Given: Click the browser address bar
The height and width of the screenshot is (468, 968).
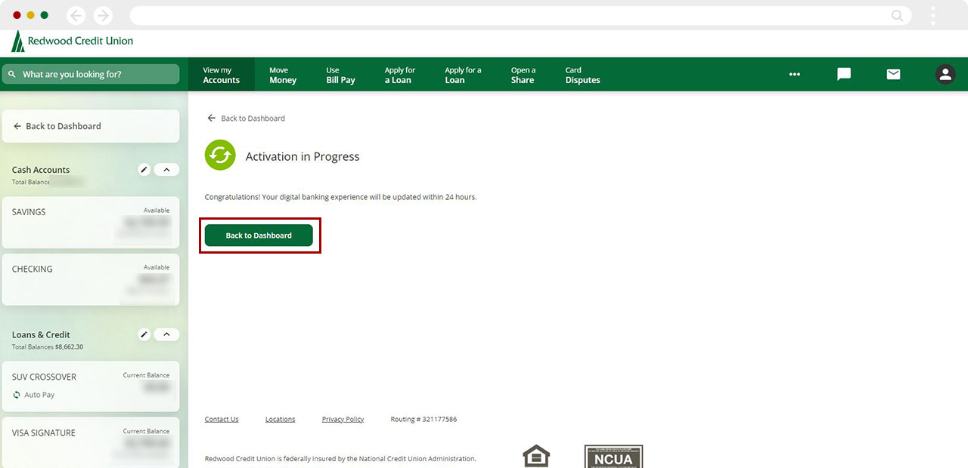Looking at the screenshot, I should pos(520,15).
